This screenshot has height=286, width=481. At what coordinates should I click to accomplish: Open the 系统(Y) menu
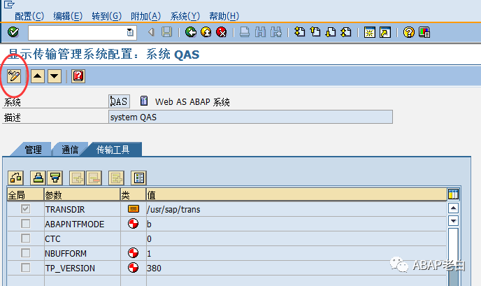(185, 16)
